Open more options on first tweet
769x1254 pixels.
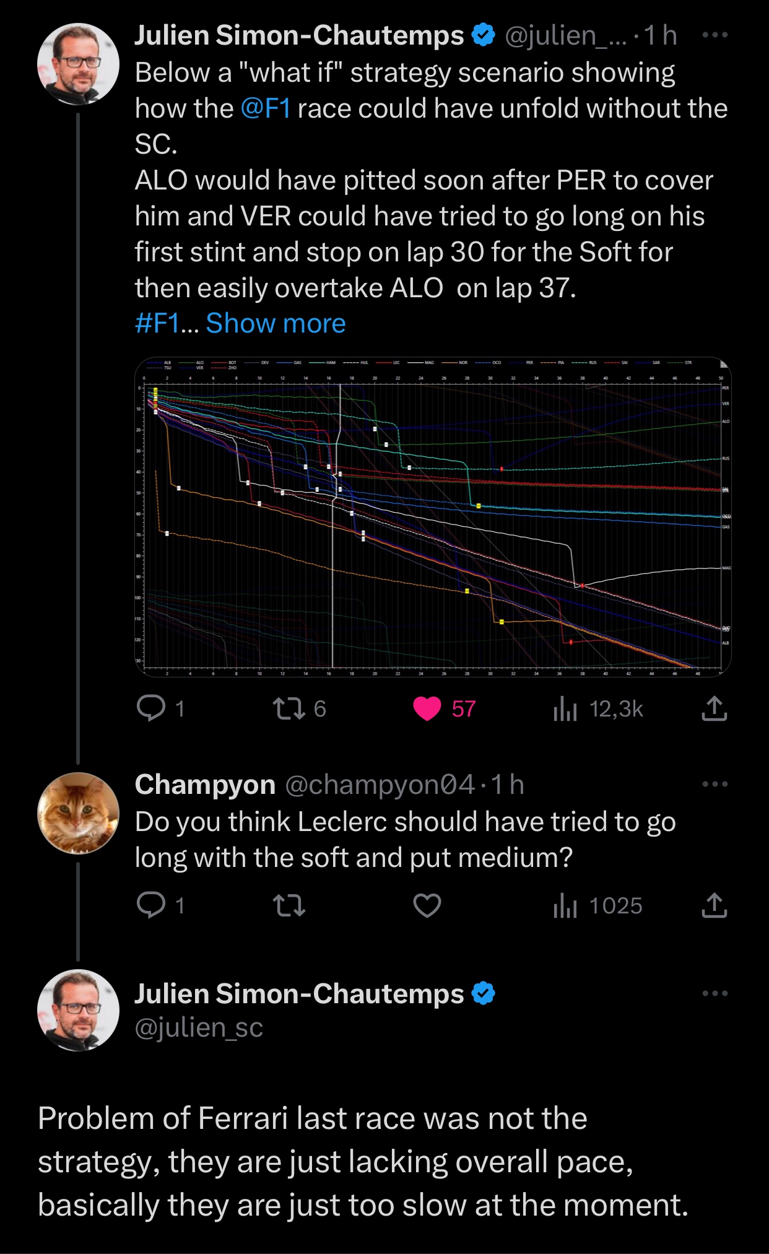pyautogui.click(x=715, y=35)
